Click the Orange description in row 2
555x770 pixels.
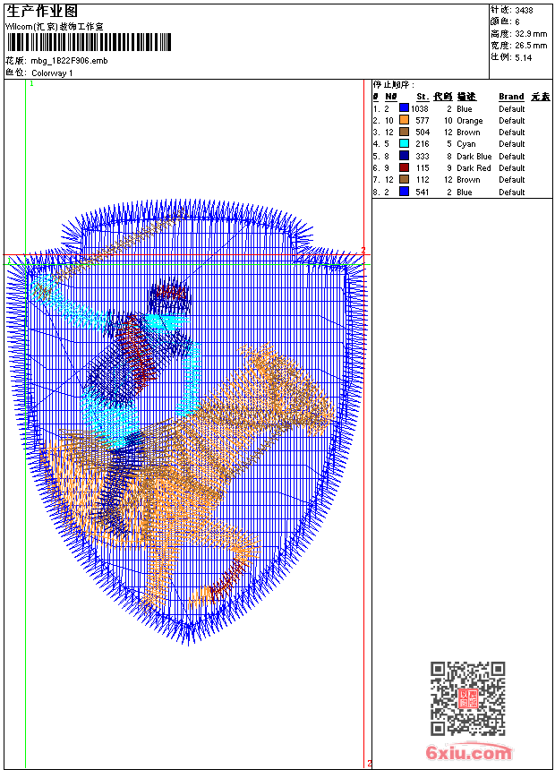pos(469,121)
